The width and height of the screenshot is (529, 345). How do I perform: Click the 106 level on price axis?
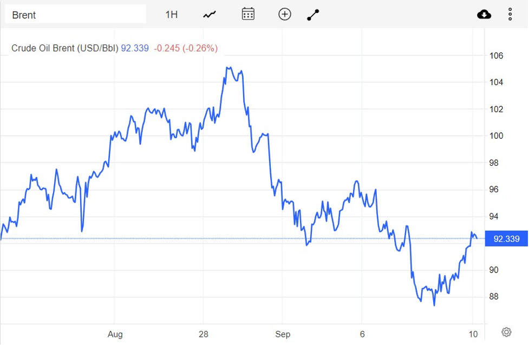[x=497, y=56]
